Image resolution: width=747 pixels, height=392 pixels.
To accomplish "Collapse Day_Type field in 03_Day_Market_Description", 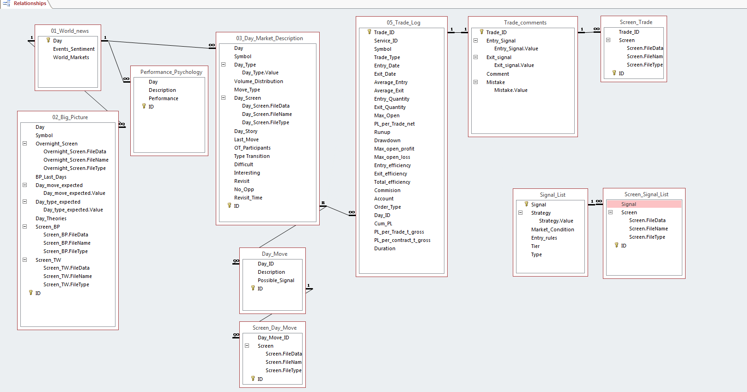I will click(223, 65).
